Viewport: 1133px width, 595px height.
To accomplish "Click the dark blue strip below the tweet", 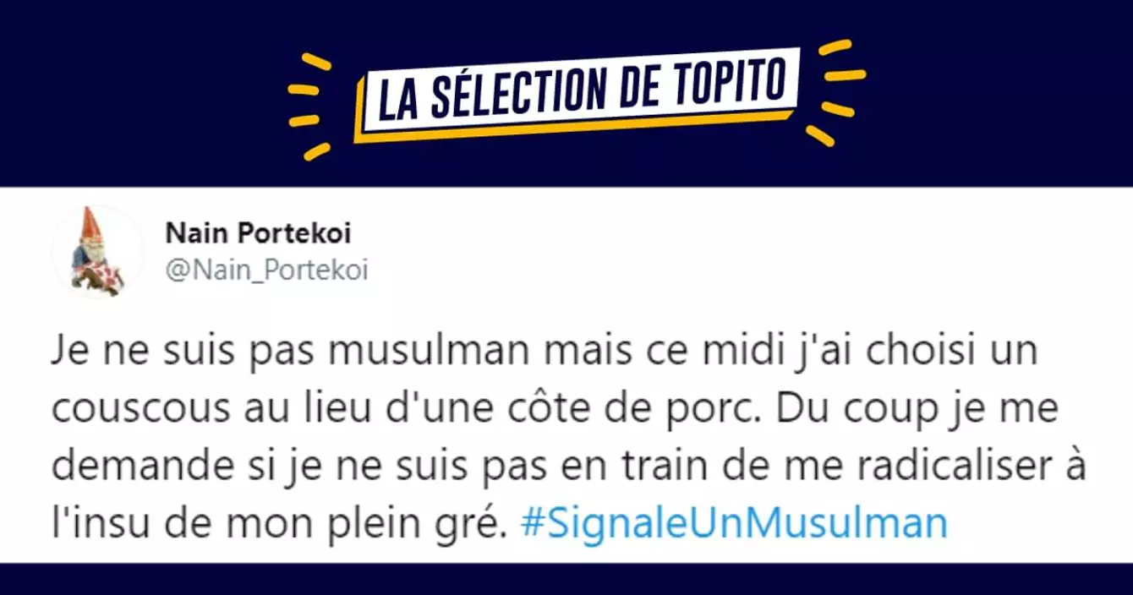I will coord(566,580).
